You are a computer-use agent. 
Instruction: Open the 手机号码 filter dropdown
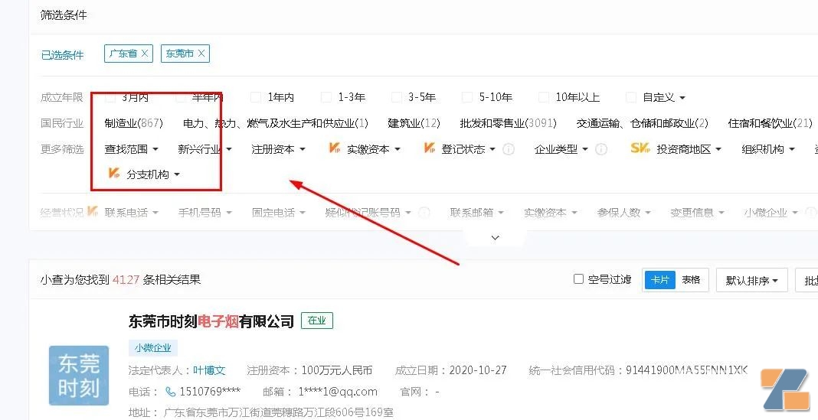coord(205,213)
